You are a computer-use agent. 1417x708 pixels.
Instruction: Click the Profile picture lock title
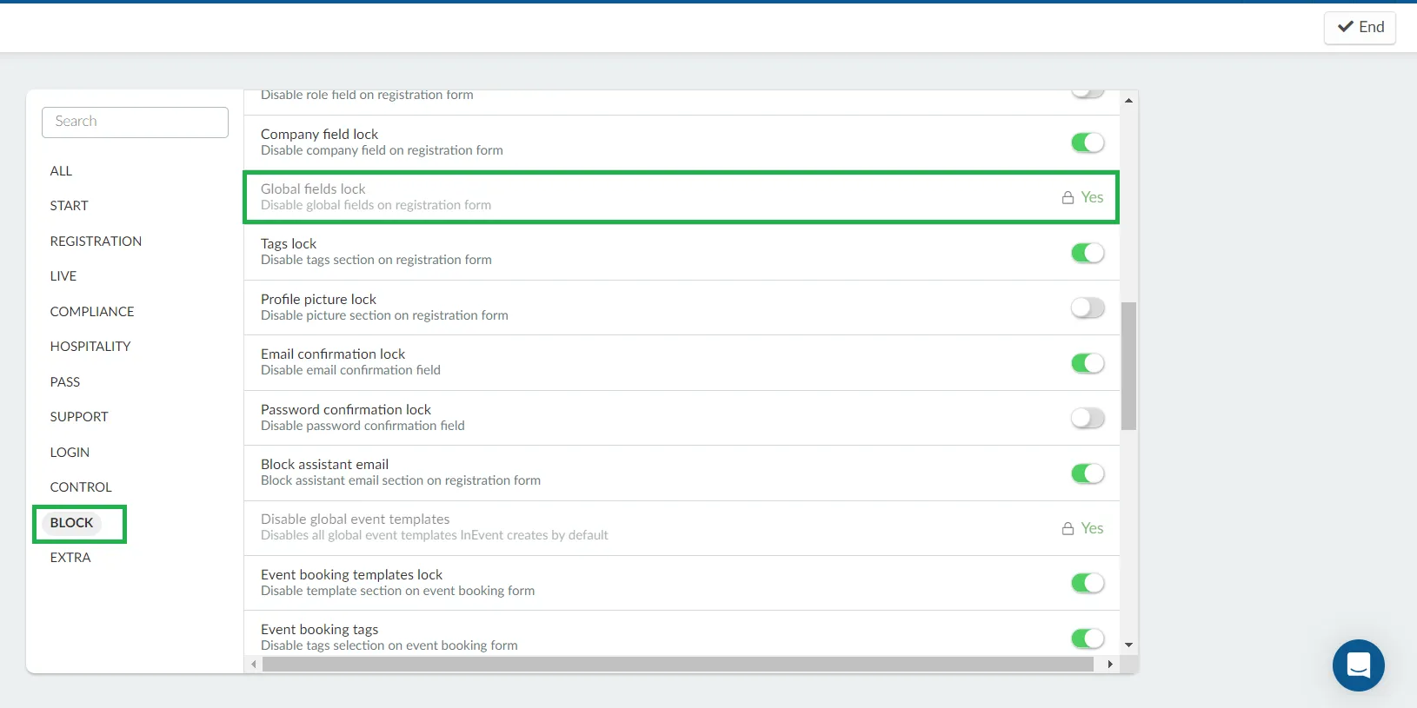(x=318, y=300)
